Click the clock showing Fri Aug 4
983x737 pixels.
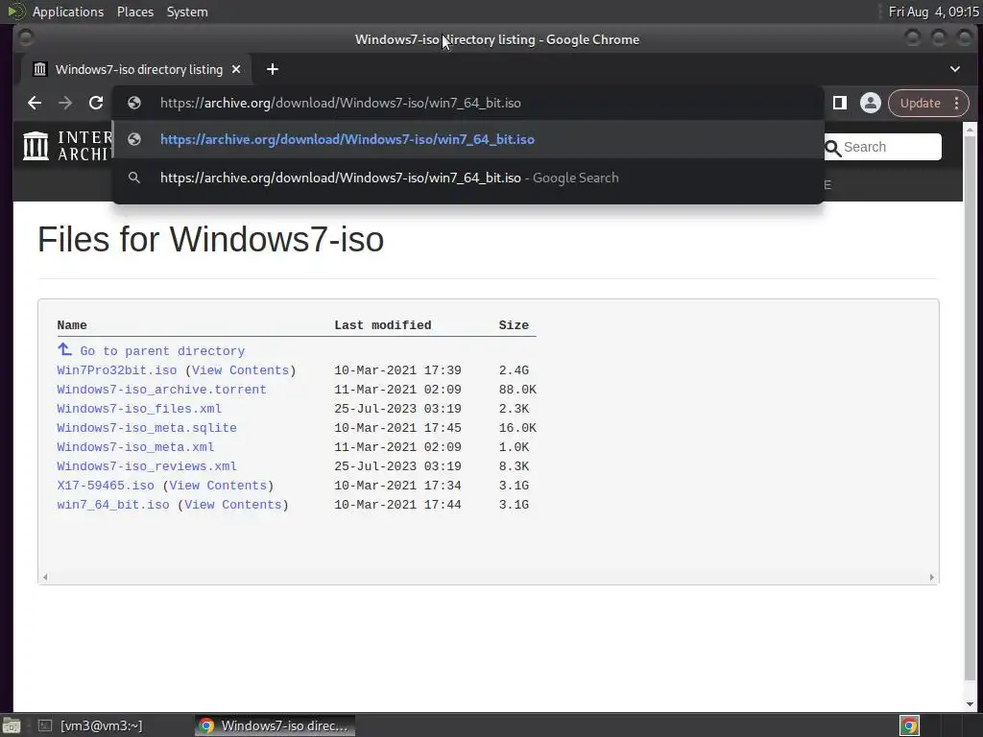tap(933, 12)
